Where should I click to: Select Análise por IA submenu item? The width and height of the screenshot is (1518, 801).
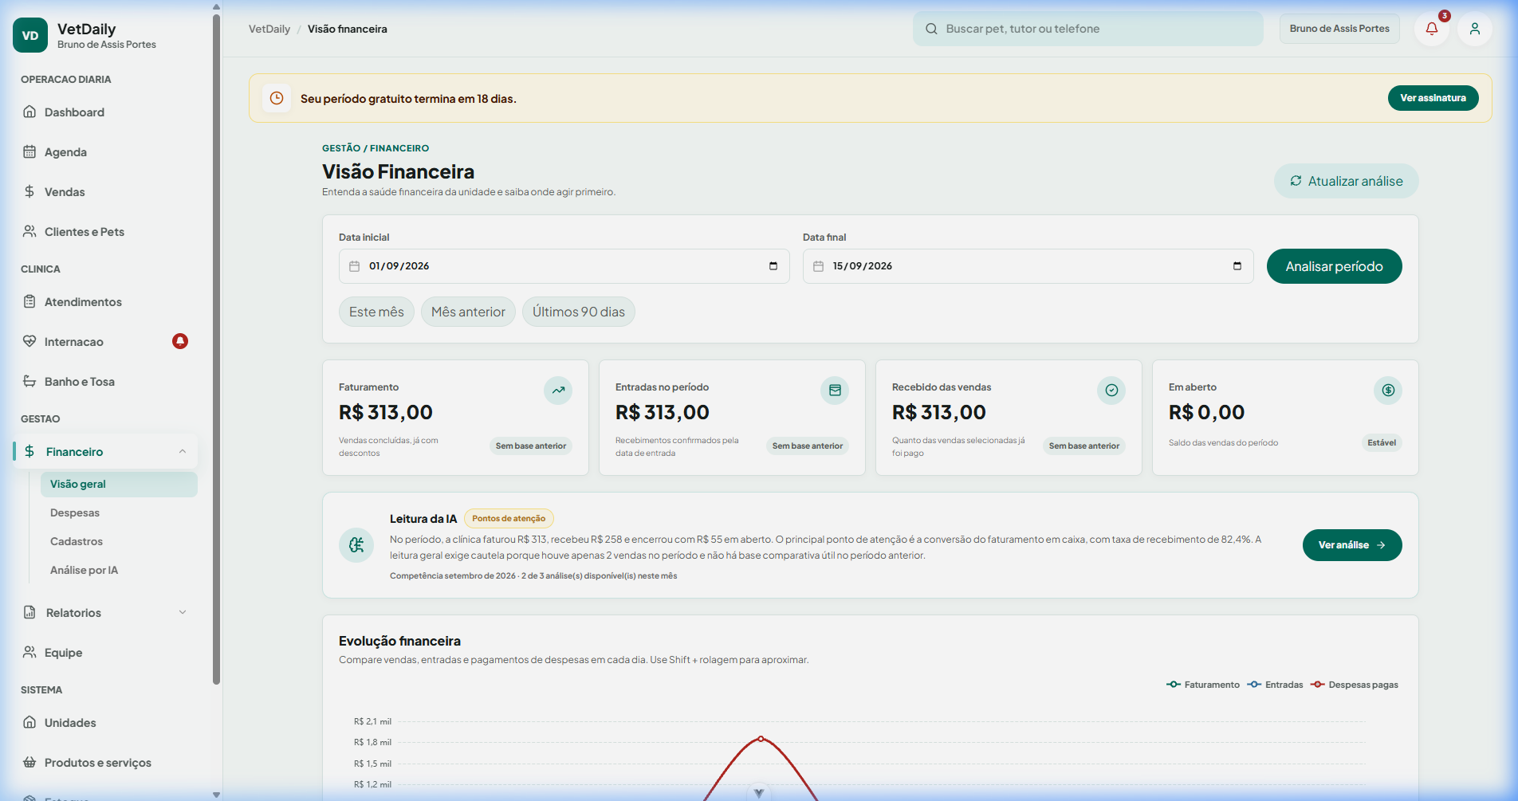click(x=119, y=571)
